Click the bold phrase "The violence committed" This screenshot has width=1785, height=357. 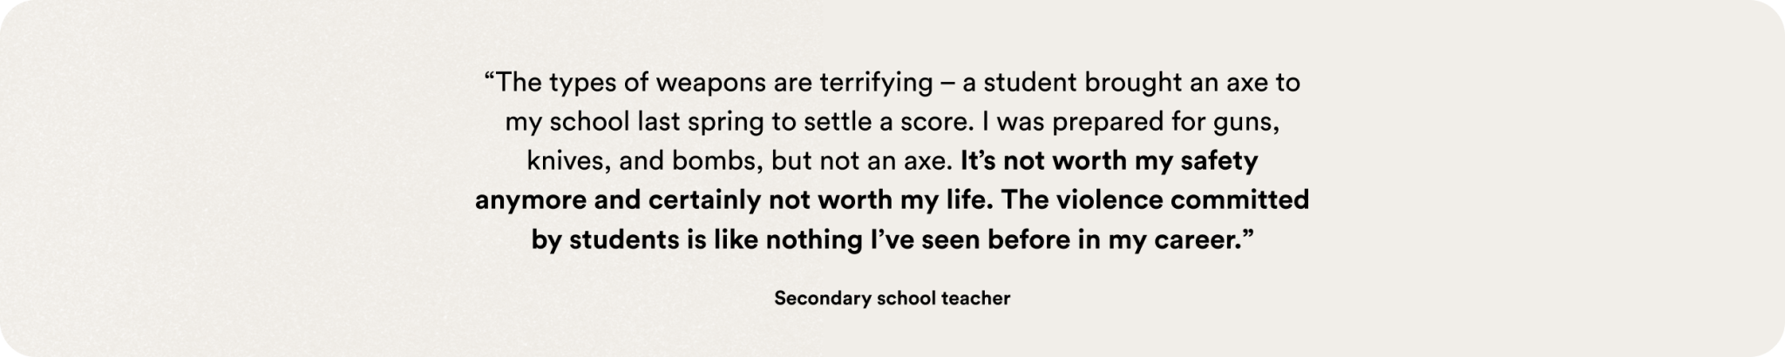point(1155,199)
